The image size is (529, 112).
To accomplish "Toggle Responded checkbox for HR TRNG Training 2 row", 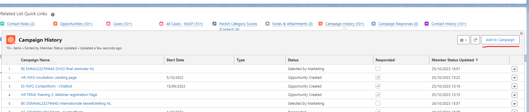I will (x=378, y=95).
